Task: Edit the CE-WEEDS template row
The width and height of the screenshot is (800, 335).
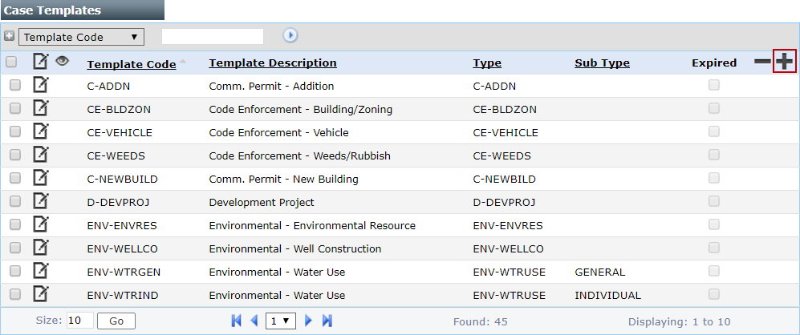Action: tap(41, 155)
